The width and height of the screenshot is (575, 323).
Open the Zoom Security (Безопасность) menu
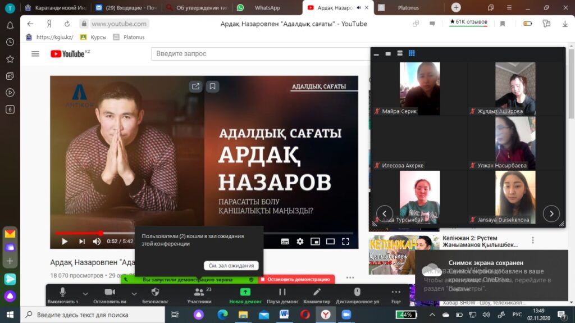click(156, 294)
